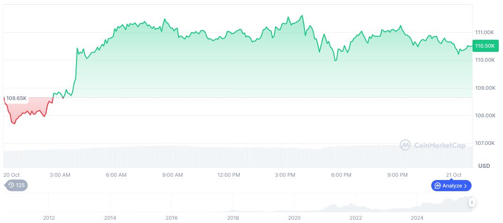Click the clock icon on the 125 badge
Screen dimensions: 503x223
tap(11, 185)
